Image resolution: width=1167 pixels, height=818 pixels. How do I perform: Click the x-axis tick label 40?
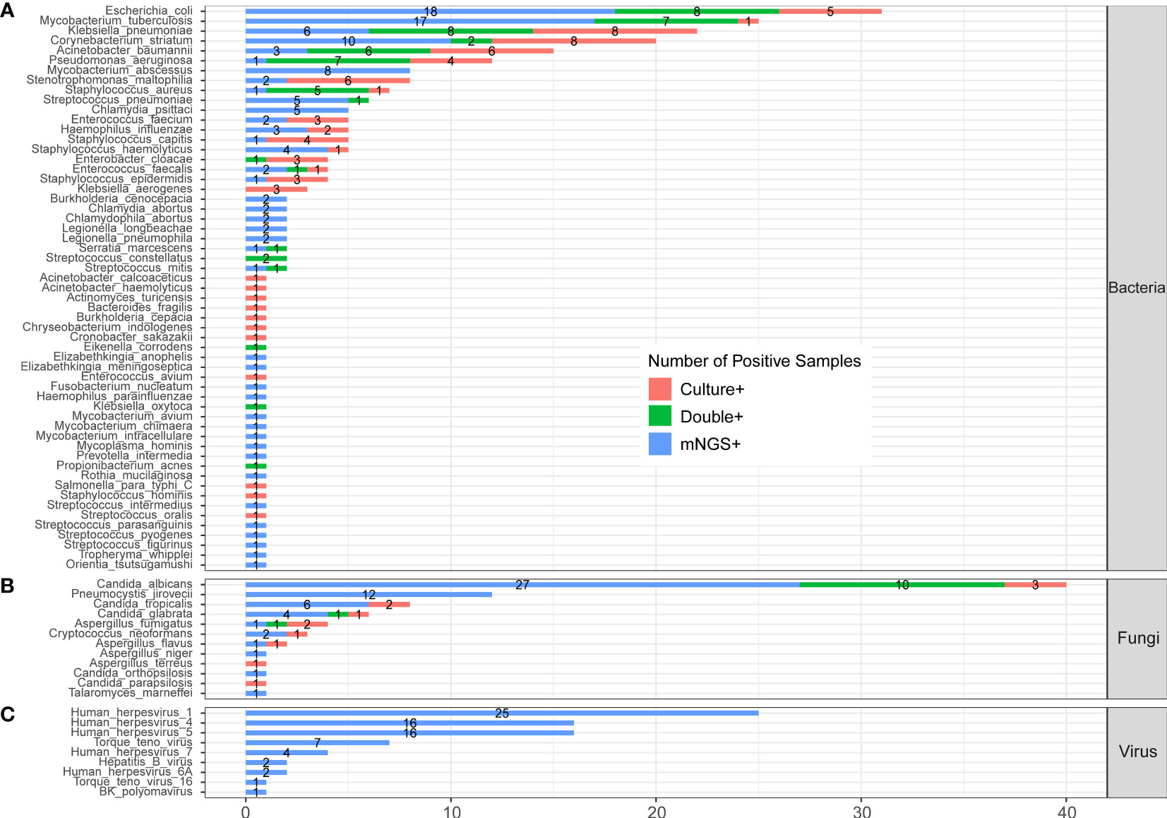[1066, 811]
